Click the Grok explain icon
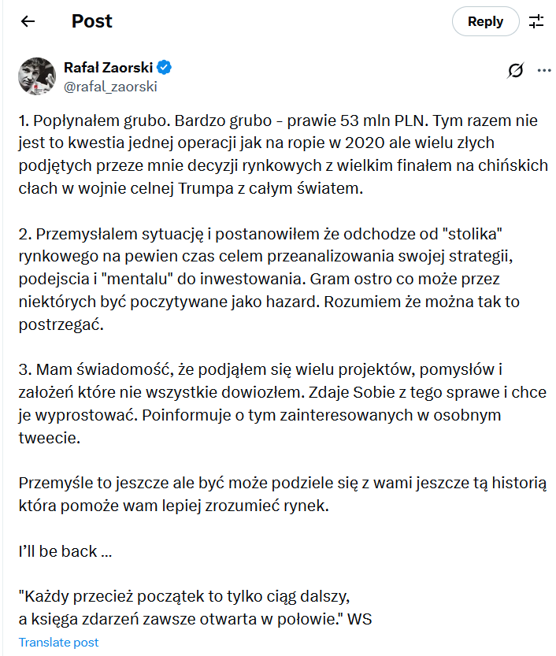The height and width of the screenshot is (656, 556). (515, 70)
